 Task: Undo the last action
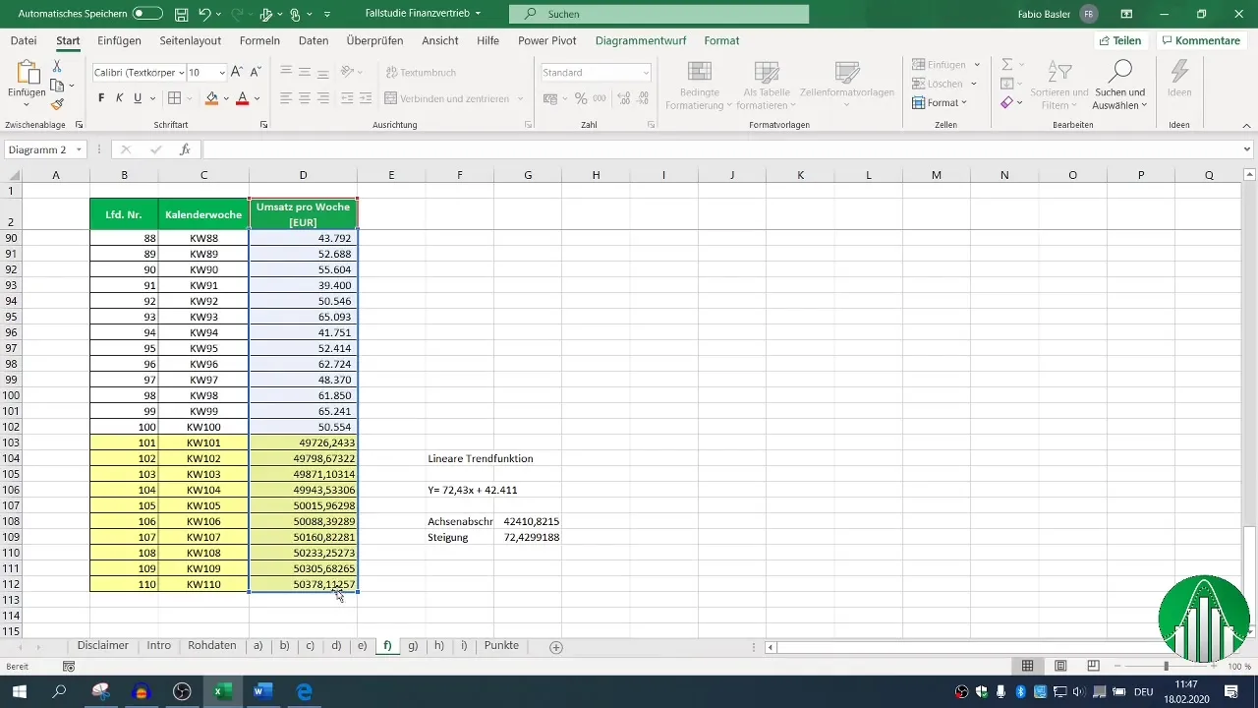coord(204,14)
